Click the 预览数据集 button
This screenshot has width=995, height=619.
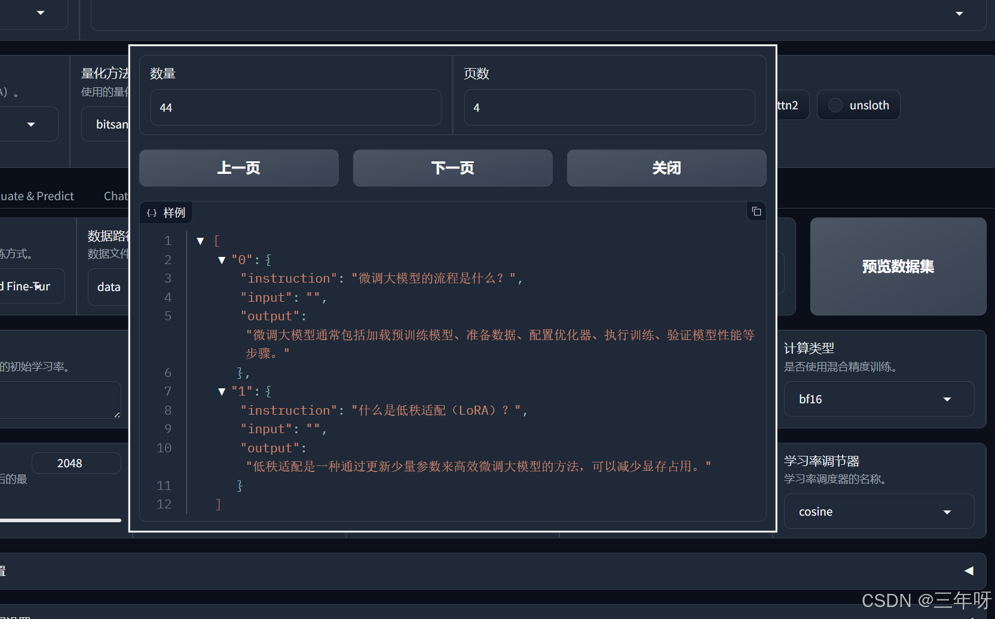(x=898, y=266)
